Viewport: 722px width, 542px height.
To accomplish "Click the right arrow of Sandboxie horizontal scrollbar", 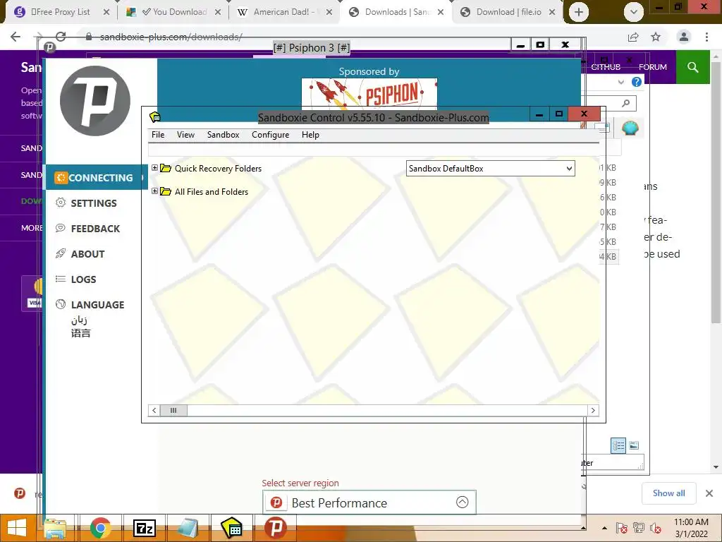I will pyautogui.click(x=593, y=410).
